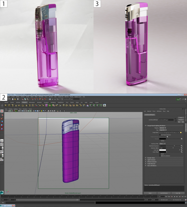
Task: Browse for image with the folder icon
Action: click(181, 132)
